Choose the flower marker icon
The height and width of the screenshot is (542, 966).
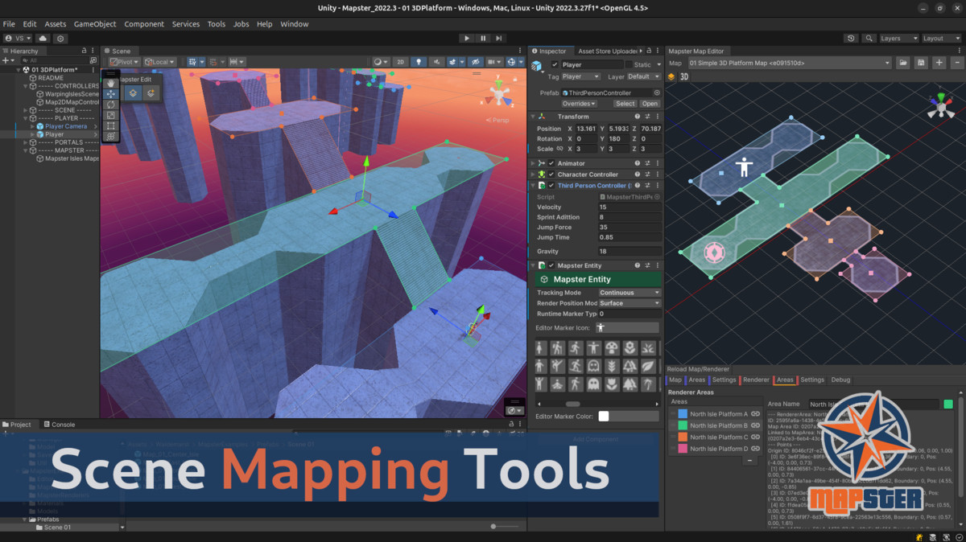(x=630, y=348)
